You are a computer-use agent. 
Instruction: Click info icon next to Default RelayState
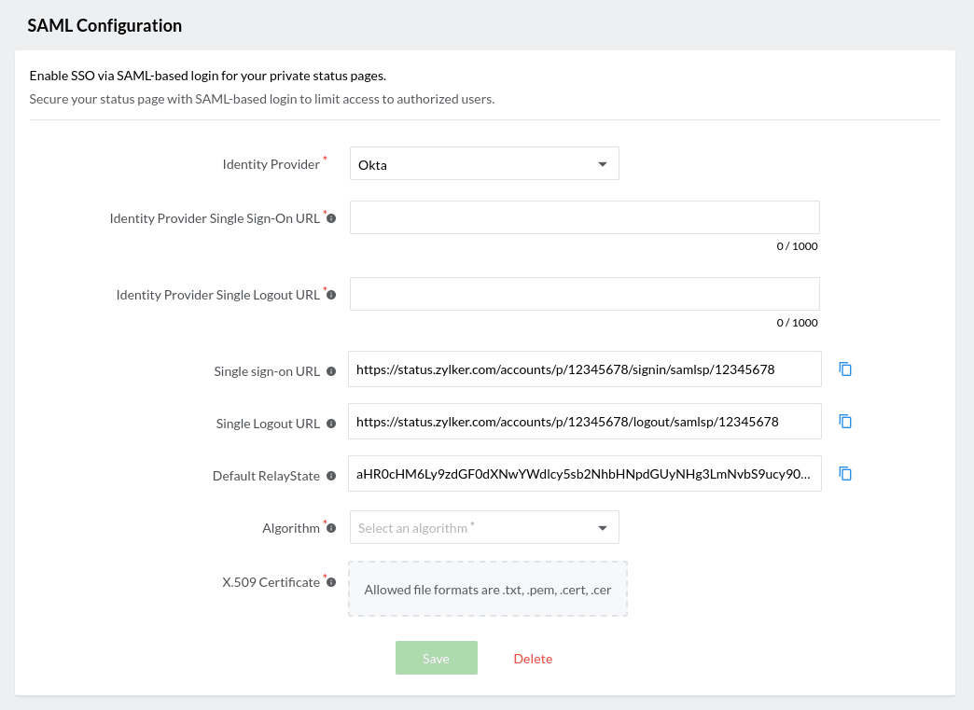pyautogui.click(x=331, y=476)
